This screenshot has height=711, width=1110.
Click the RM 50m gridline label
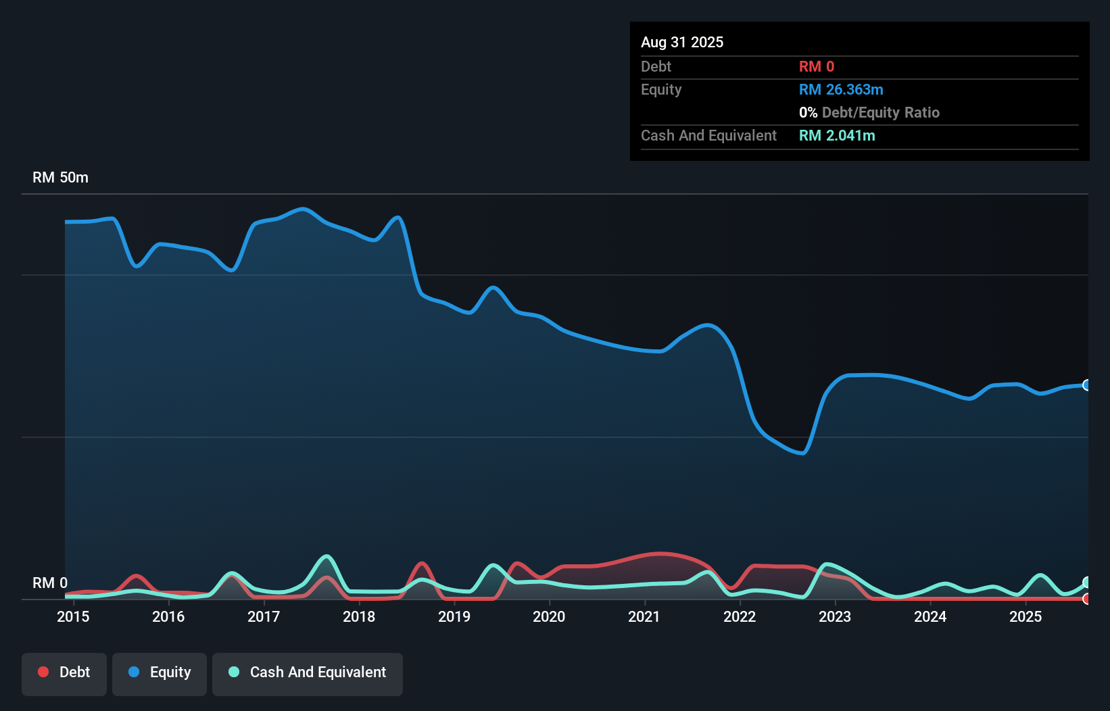(60, 177)
